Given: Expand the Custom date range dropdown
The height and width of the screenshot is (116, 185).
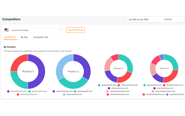Looking at the screenshot, I should (174, 20).
